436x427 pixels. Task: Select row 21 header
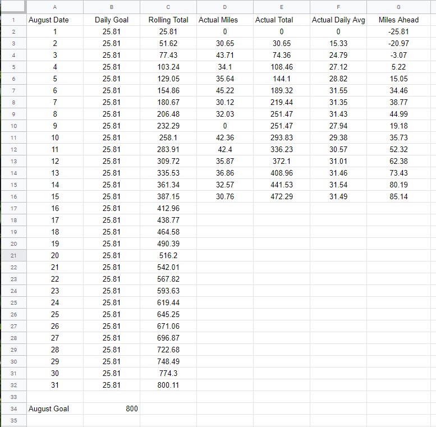pyautogui.click(x=13, y=255)
